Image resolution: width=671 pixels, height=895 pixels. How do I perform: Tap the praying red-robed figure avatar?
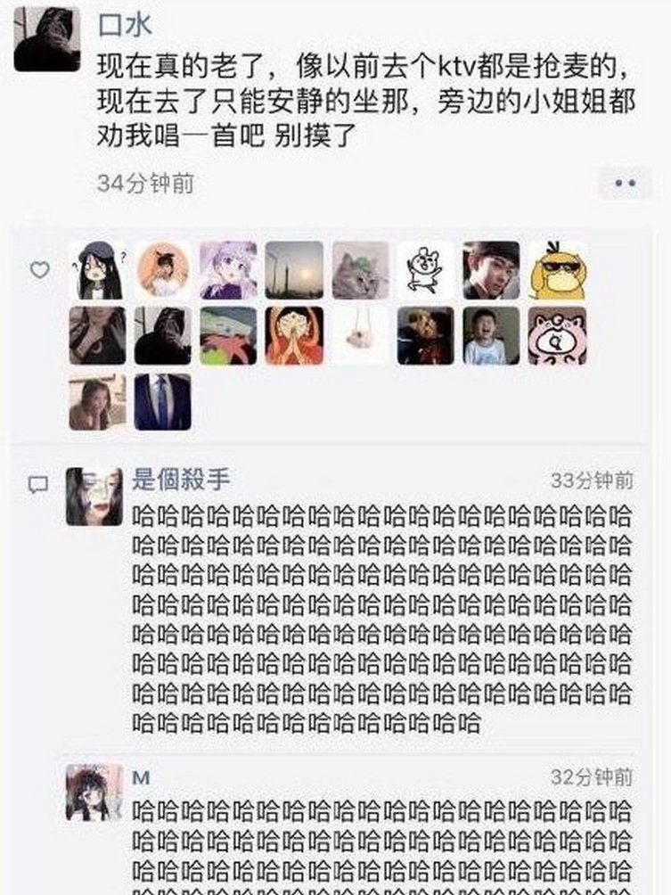coord(294,335)
